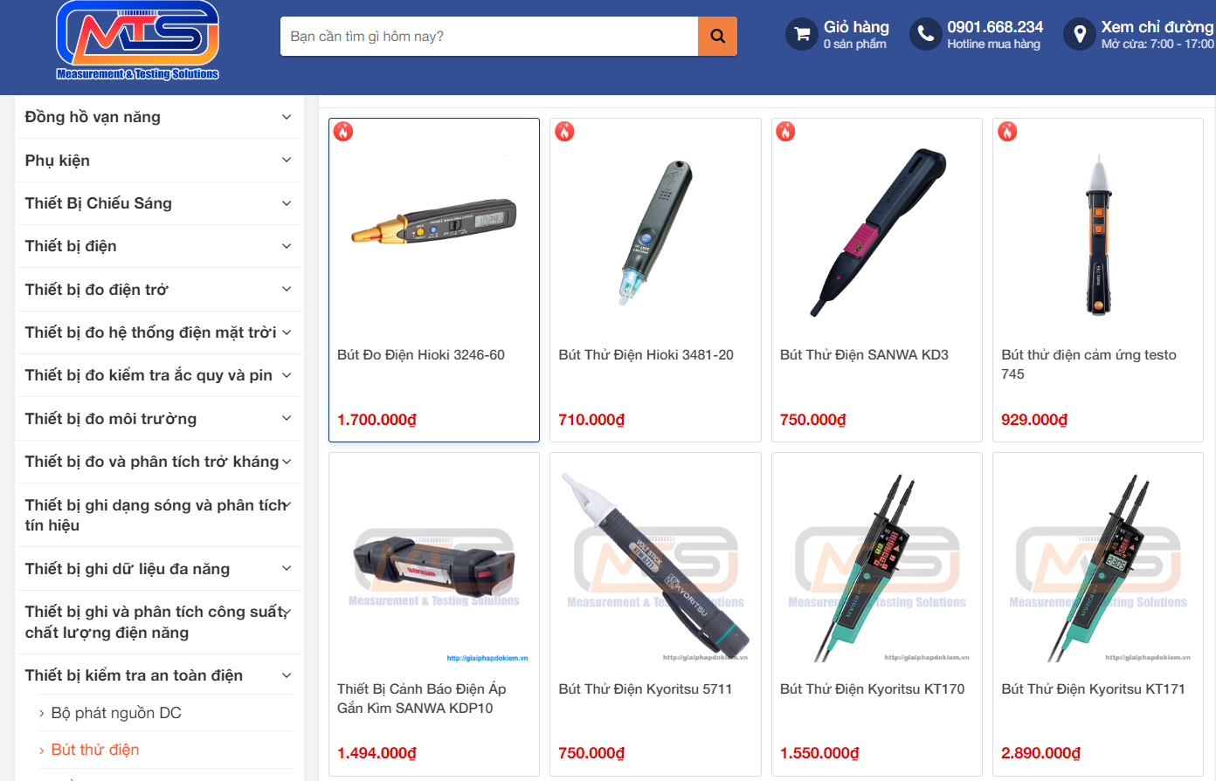Screen dimensions: 1216x781
Task: Open the Kyoritsu 5711 product image
Action: 655,564
